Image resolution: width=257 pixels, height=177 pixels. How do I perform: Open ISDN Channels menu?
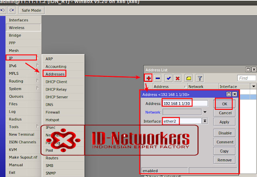point(23,142)
